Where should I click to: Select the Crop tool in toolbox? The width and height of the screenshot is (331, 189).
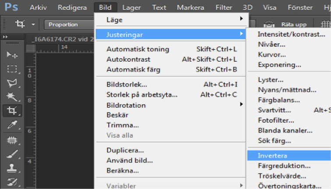(12, 111)
